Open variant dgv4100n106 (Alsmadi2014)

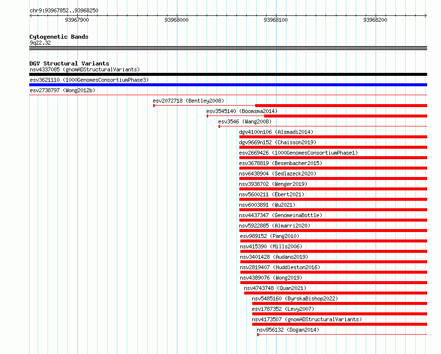pos(276,132)
